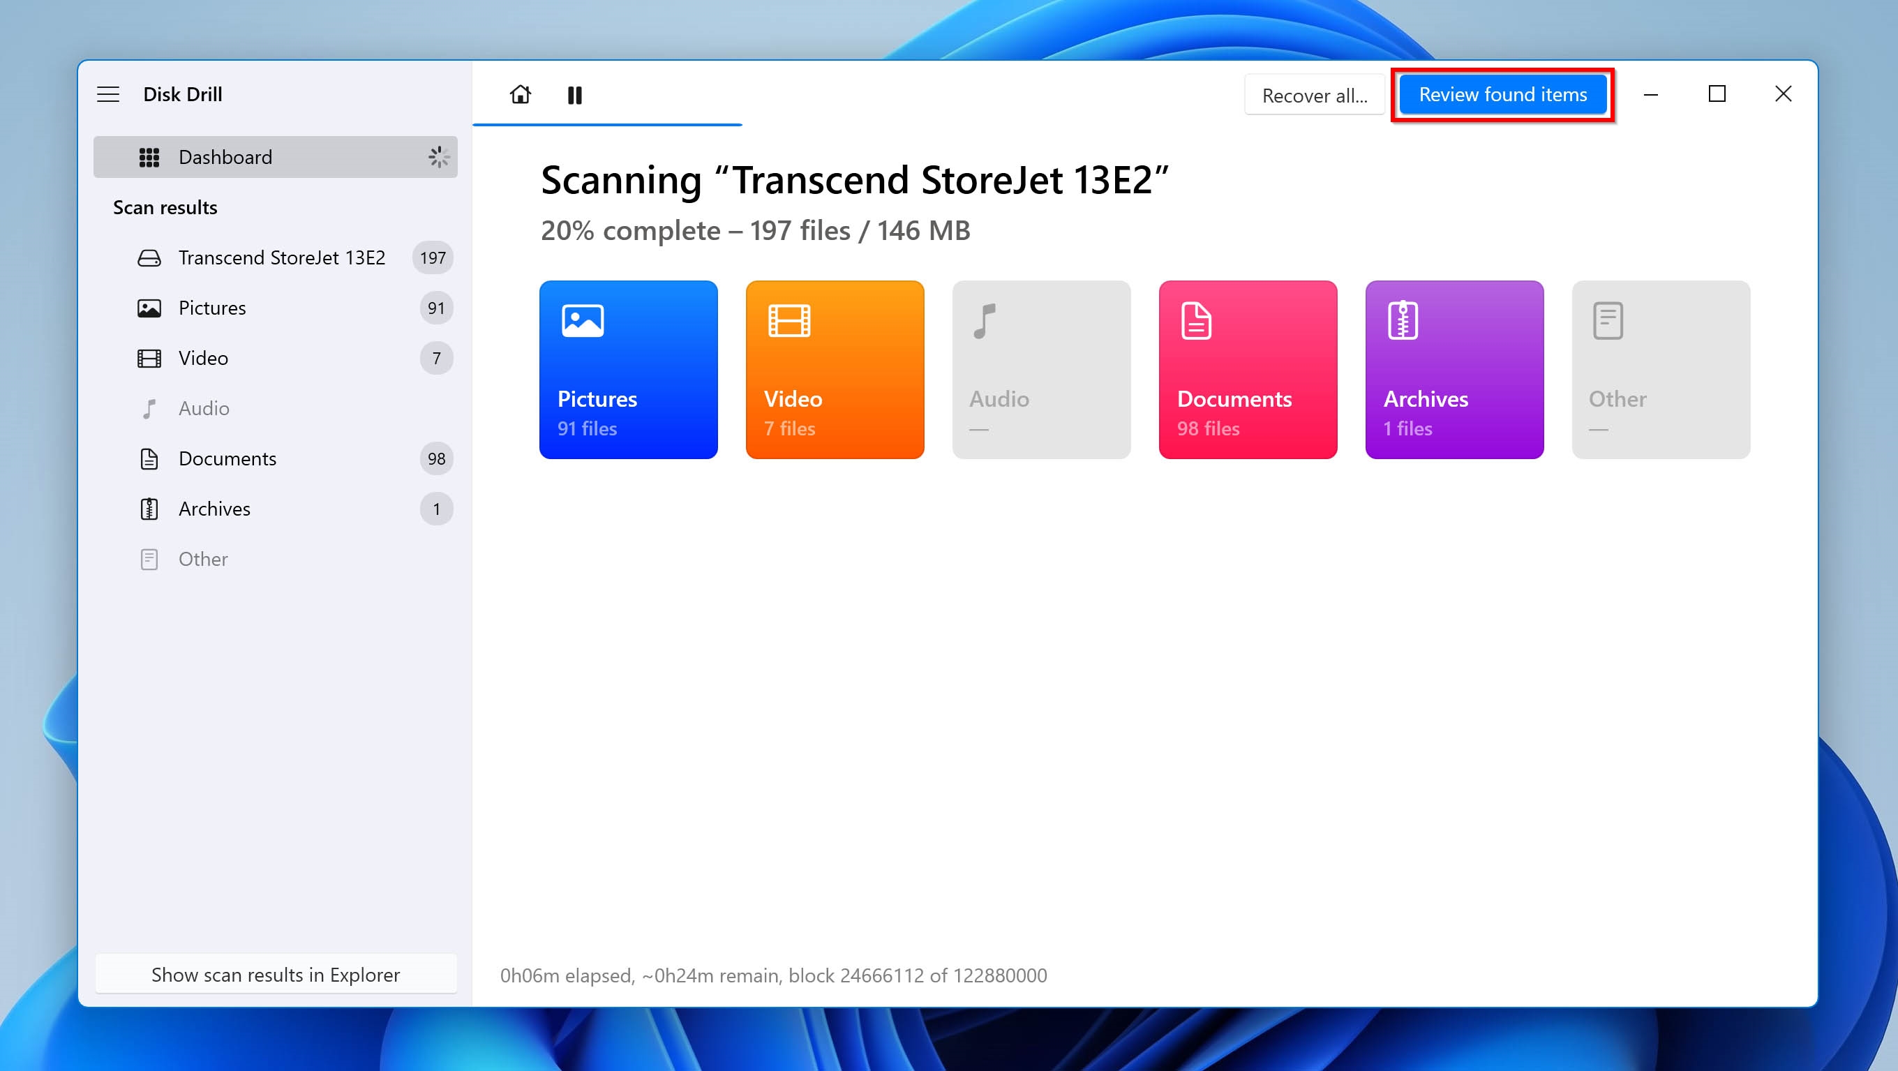The height and width of the screenshot is (1071, 1898).
Task: Click the 197 count badge for Transcend StoreJet
Action: pyautogui.click(x=433, y=257)
